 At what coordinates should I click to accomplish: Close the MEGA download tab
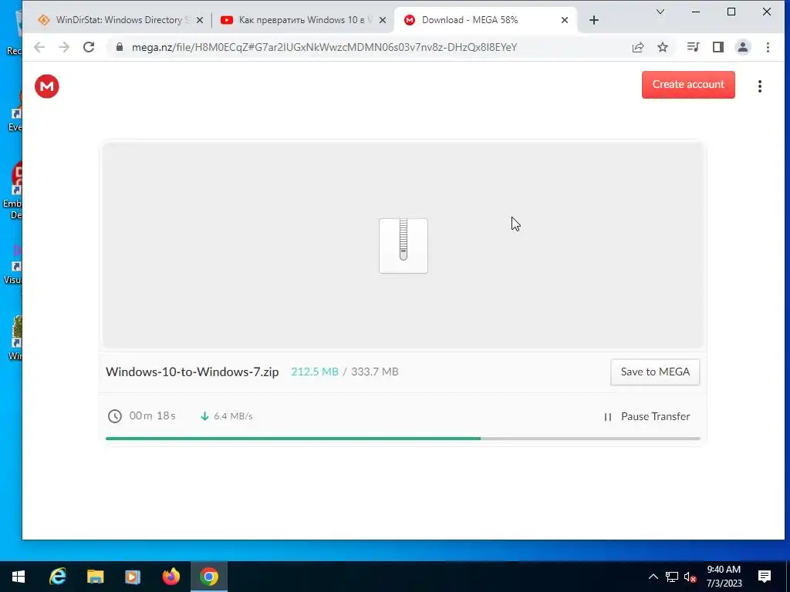565,20
